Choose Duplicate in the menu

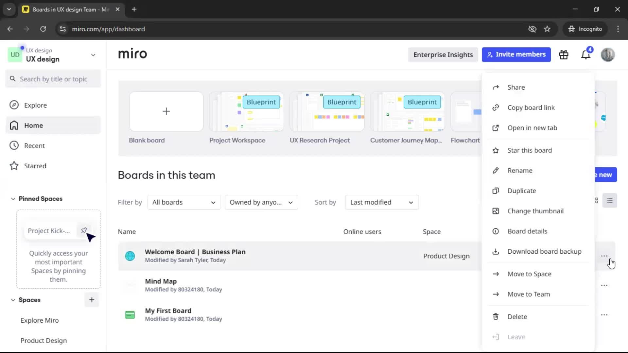(538, 191)
